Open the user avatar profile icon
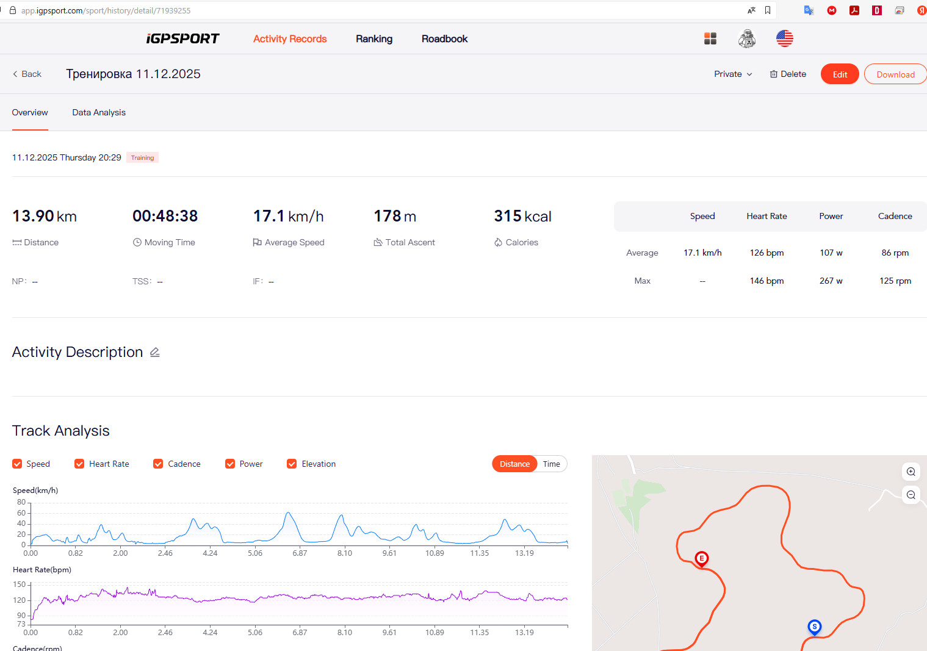Viewport: 927px width, 651px height. coord(747,38)
